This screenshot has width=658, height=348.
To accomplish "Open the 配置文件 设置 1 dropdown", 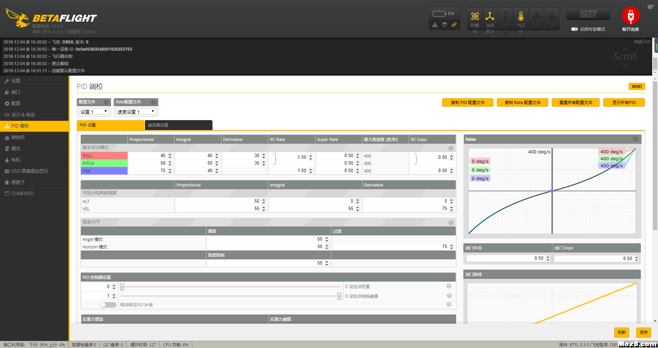I will (94, 112).
